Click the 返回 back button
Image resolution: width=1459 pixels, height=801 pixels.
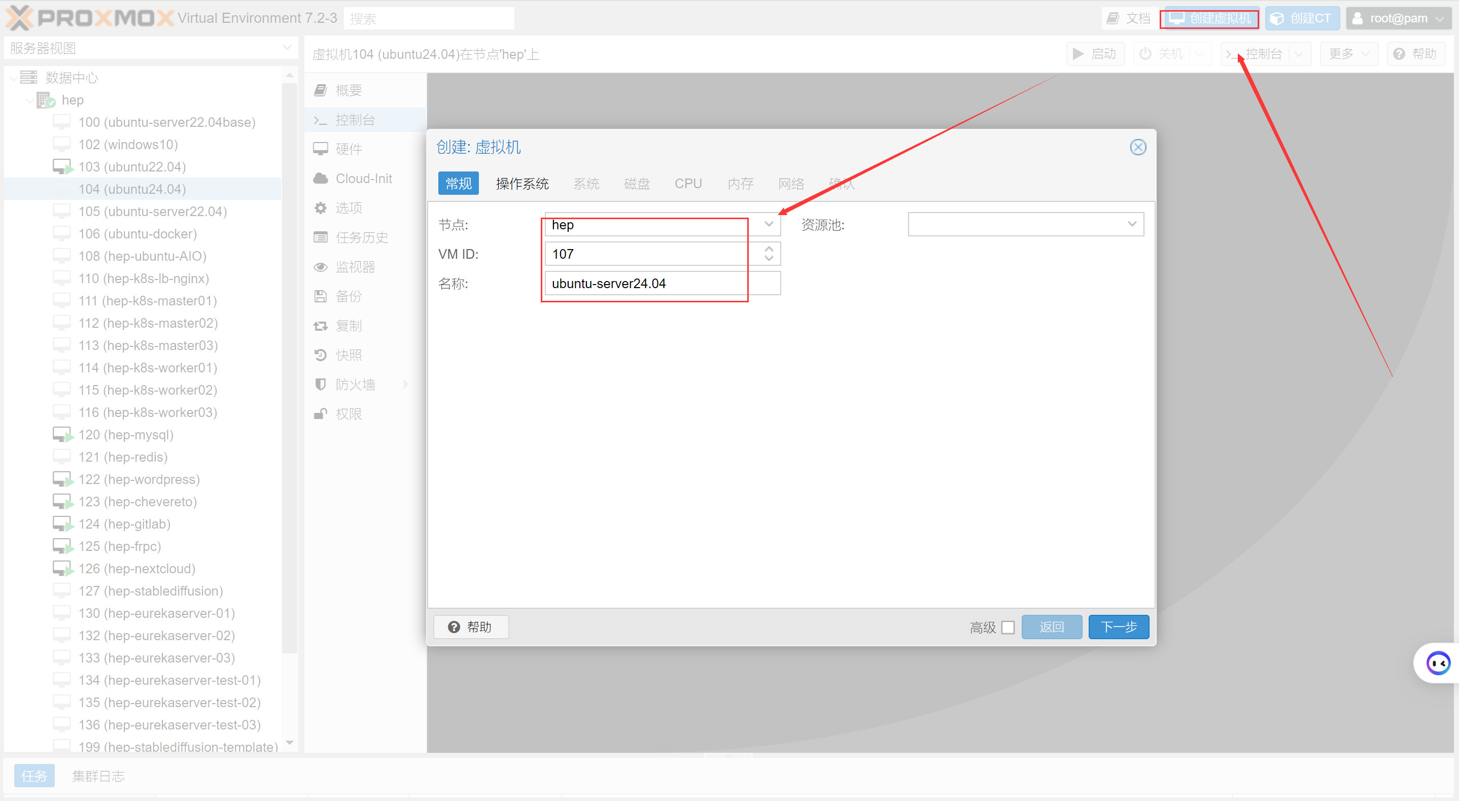(1052, 627)
